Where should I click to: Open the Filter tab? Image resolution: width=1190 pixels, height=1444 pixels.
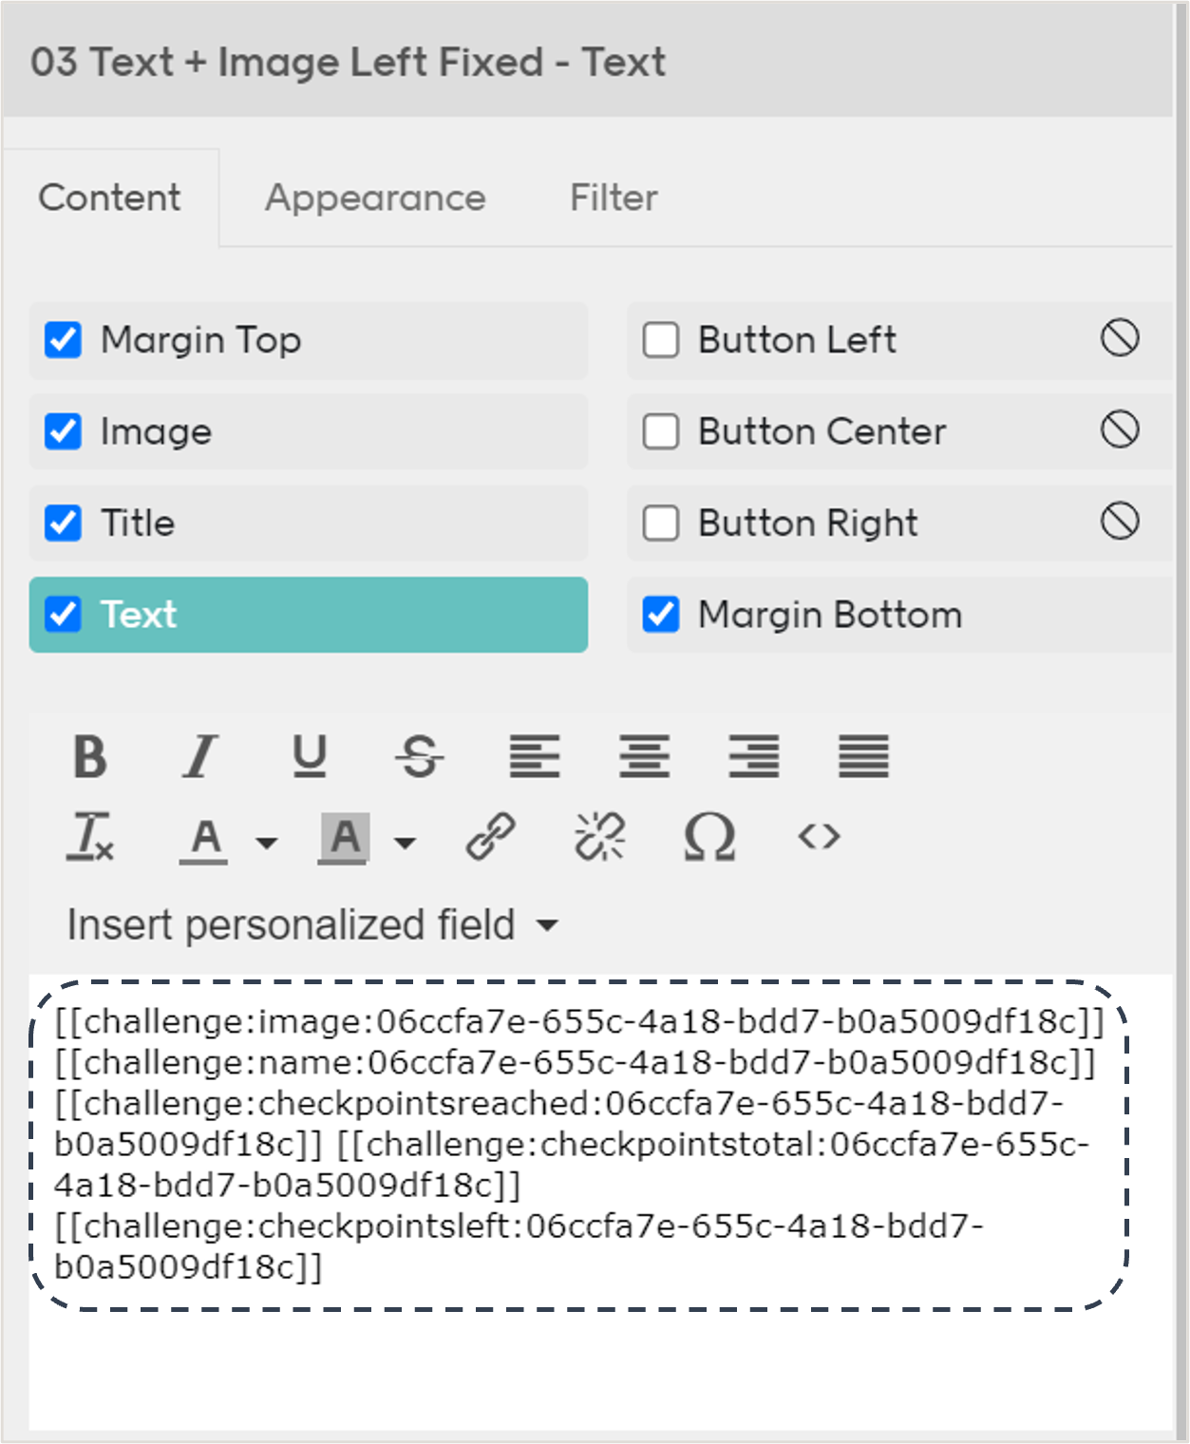pyautogui.click(x=614, y=199)
